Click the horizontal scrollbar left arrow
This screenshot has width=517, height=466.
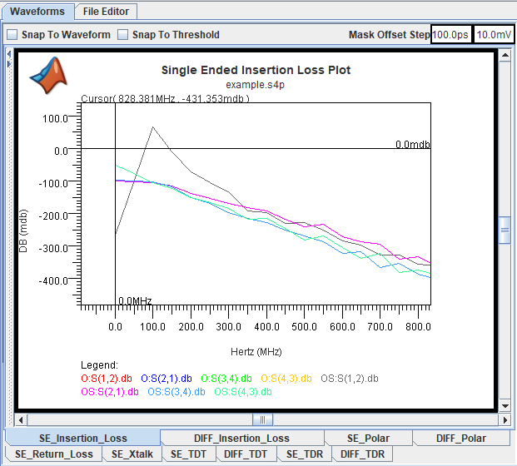21,420
